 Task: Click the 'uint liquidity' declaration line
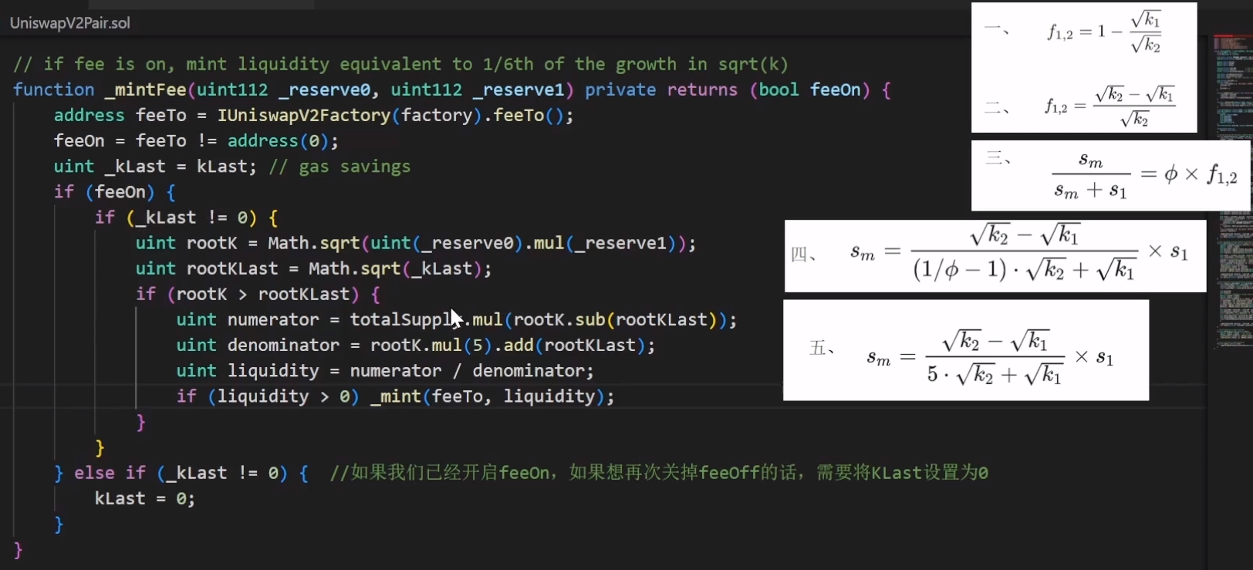tap(385, 370)
